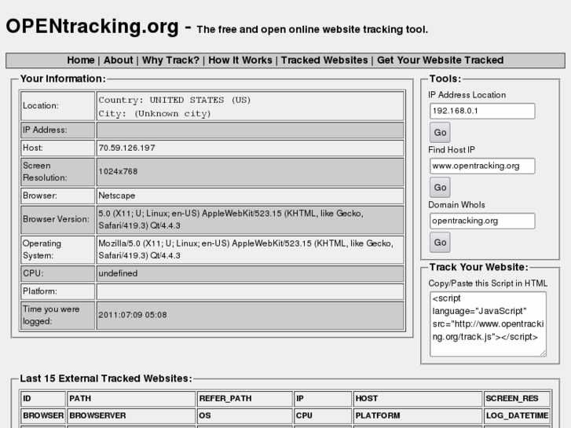Go to the About page
This screenshot has height=428, width=571.
(118, 60)
